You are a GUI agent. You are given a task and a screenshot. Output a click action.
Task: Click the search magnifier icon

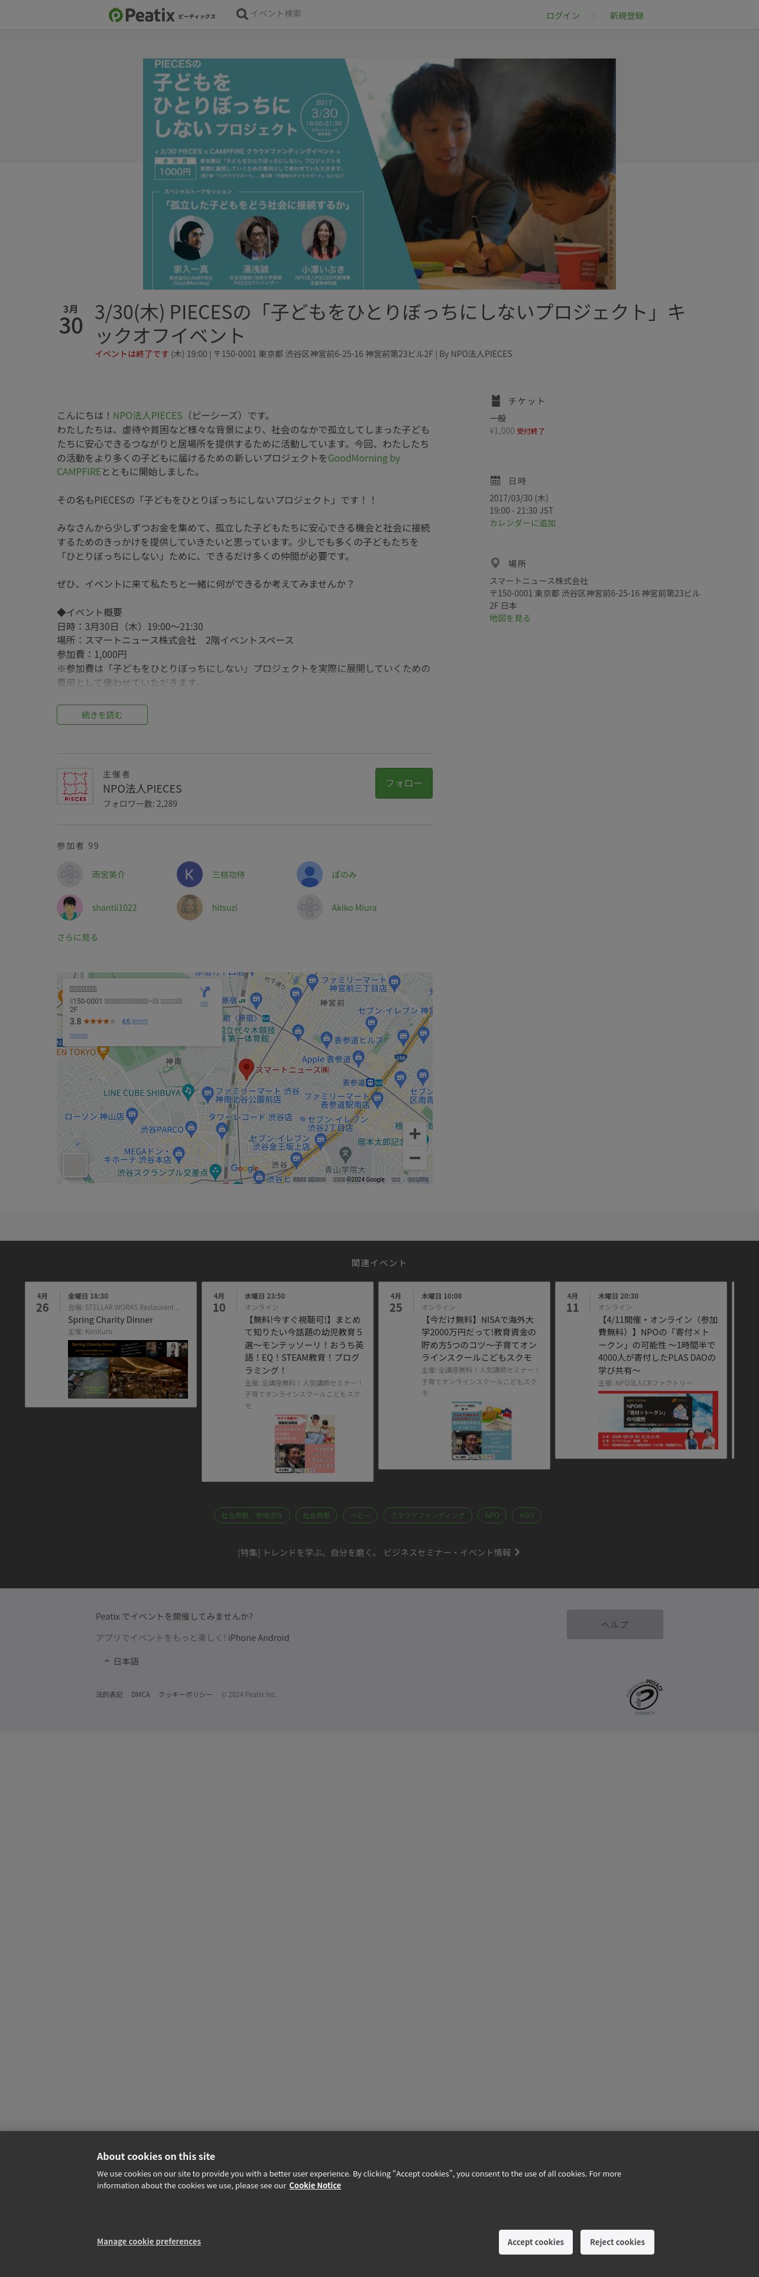(241, 14)
